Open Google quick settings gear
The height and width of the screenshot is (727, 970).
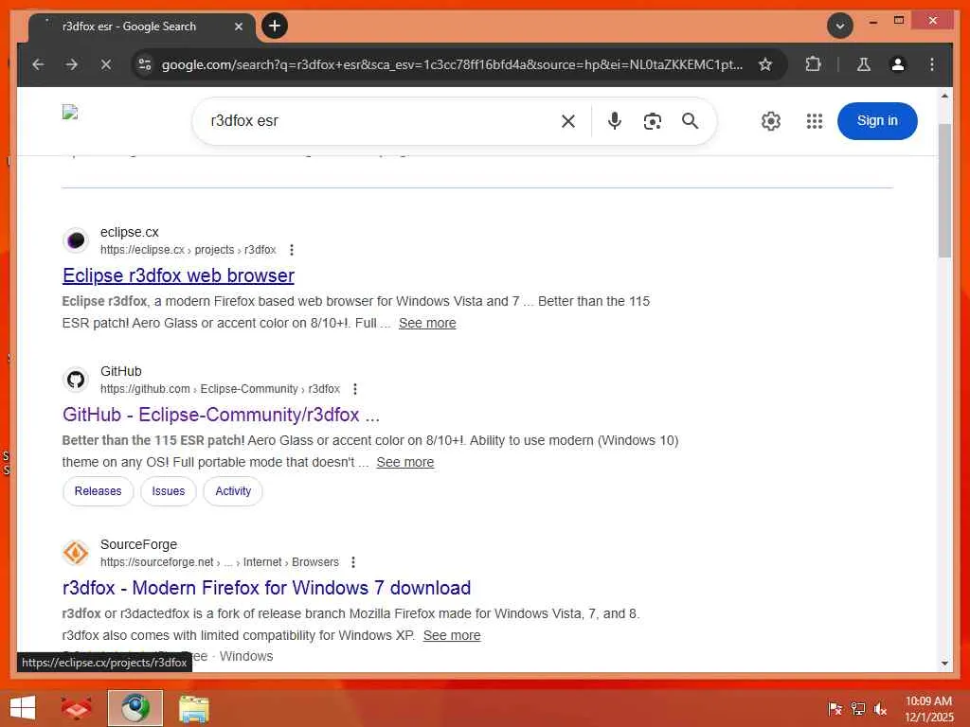tap(771, 121)
